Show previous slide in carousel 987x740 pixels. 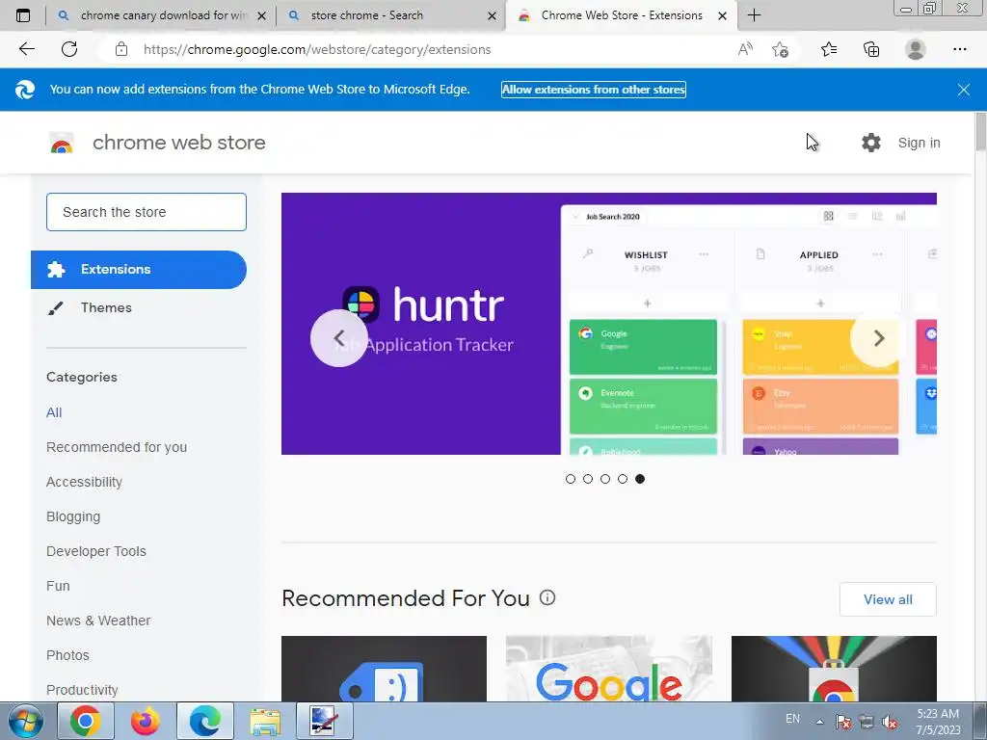[x=338, y=338]
